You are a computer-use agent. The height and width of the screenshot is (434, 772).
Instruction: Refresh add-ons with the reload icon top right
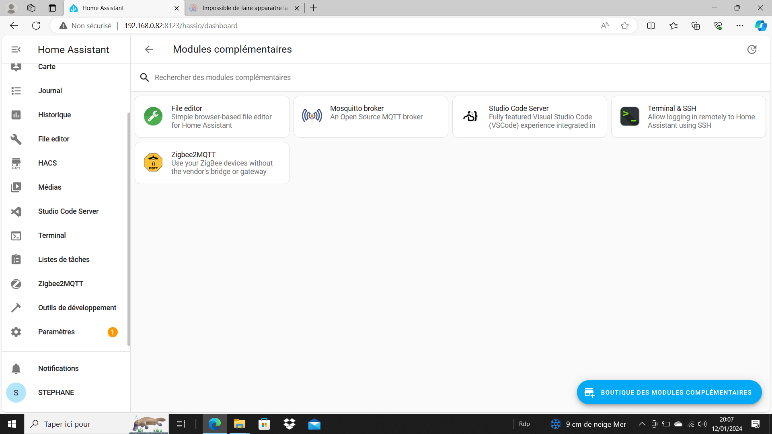[x=751, y=49]
